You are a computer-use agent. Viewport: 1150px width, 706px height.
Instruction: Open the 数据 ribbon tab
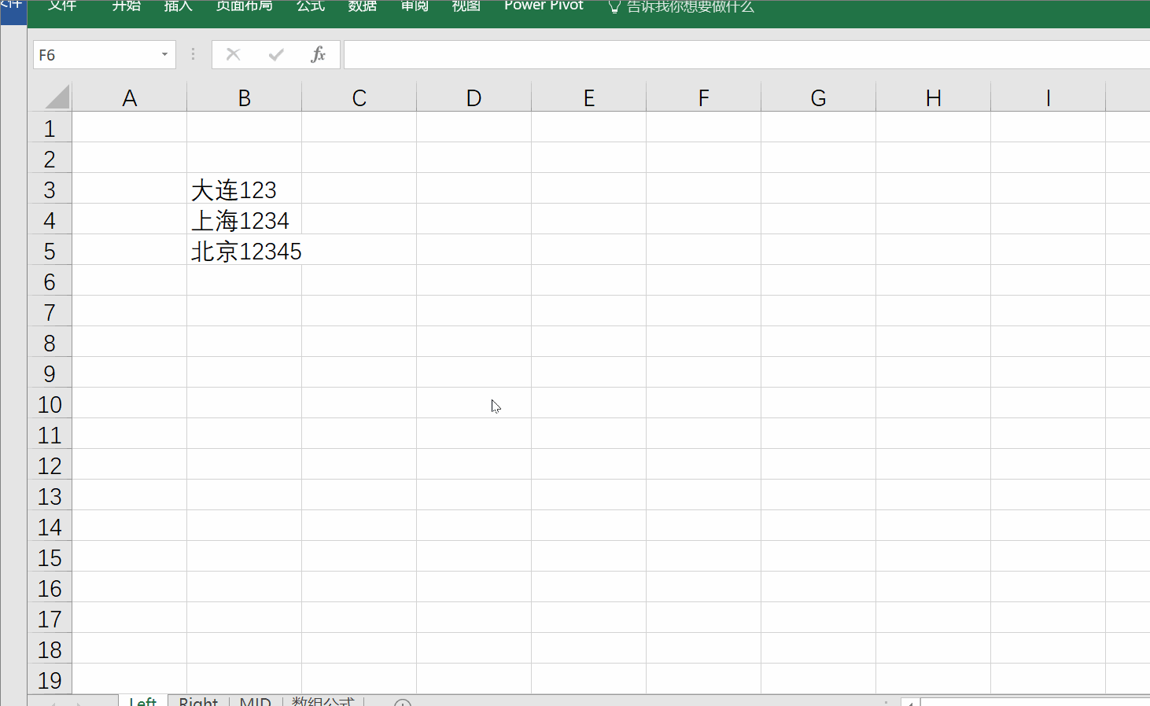[x=363, y=6]
